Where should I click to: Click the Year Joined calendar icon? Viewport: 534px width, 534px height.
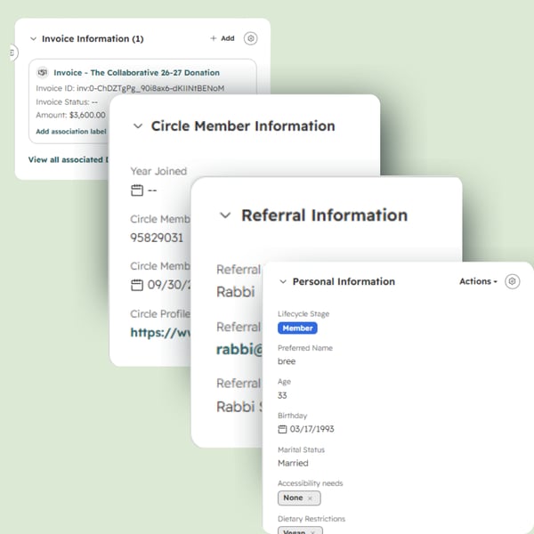coord(137,190)
